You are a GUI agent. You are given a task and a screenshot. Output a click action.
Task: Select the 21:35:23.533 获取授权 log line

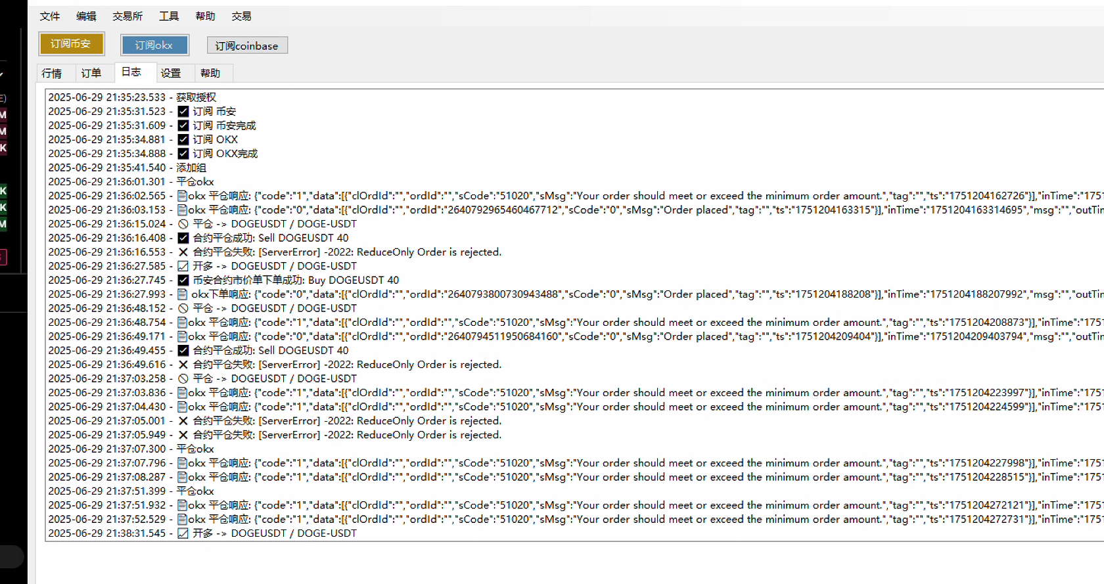(x=132, y=97)
